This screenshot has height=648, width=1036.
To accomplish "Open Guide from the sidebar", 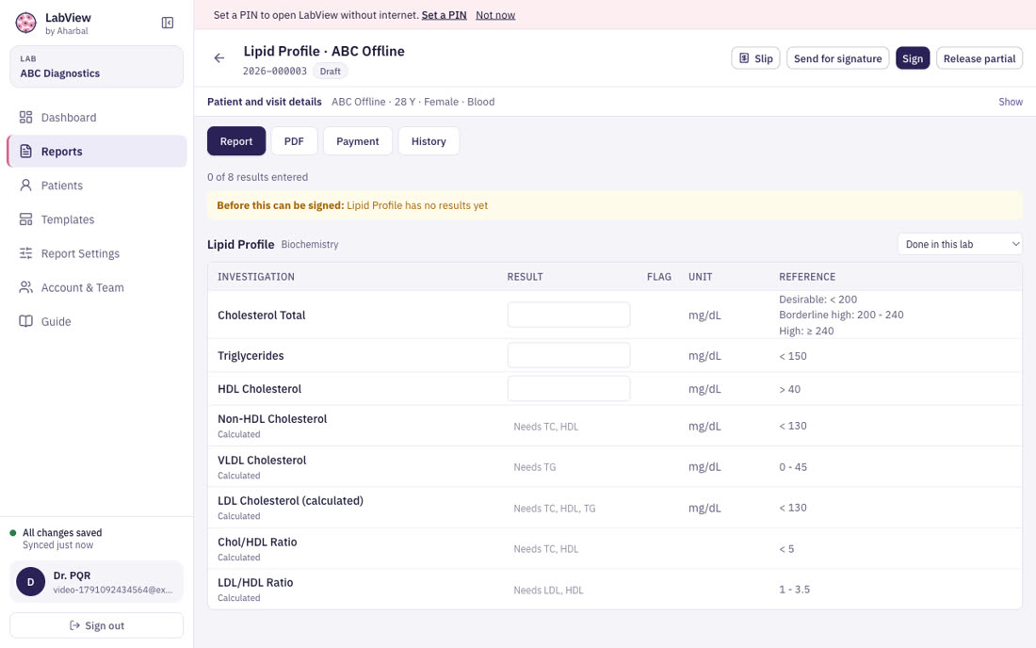I will pos(97,322).
